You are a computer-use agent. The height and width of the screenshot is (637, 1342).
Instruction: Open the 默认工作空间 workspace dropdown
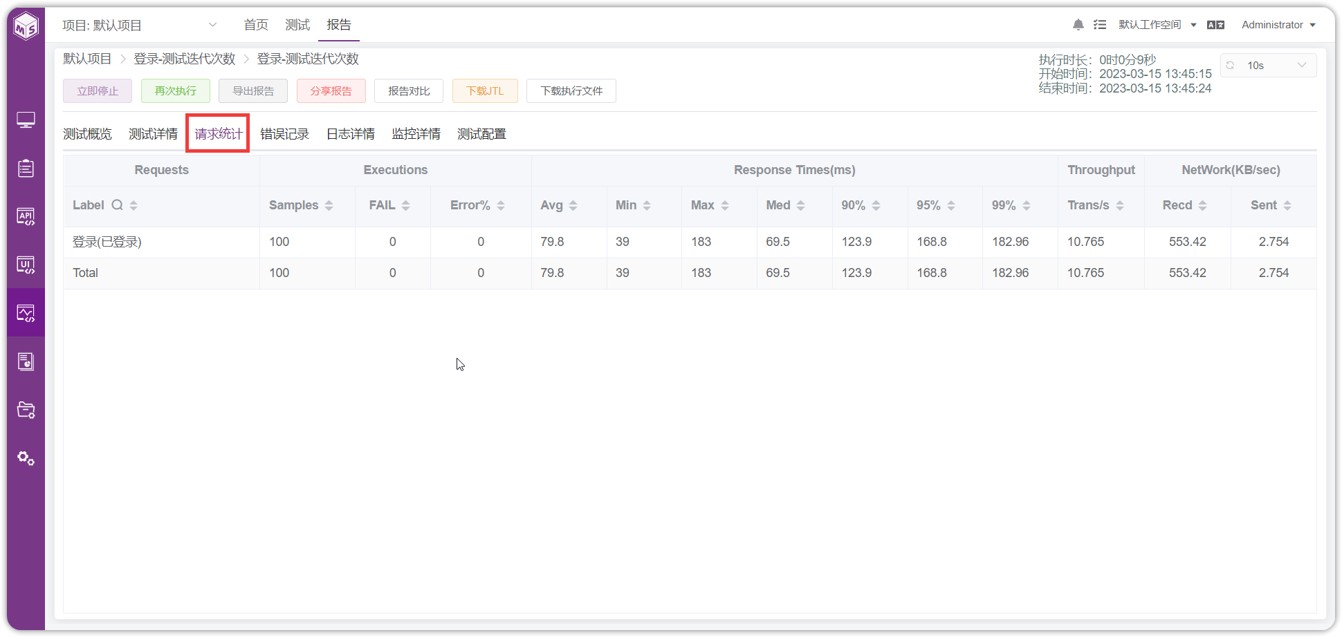pyautogui.click(x=1157, y=25)
